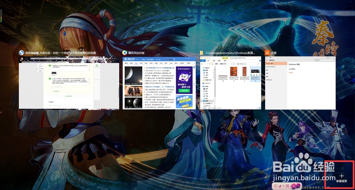This screenshot has width=355, height=190.
Task: Click the title text 腾讯网迷你版
Action: pos(136,53)
